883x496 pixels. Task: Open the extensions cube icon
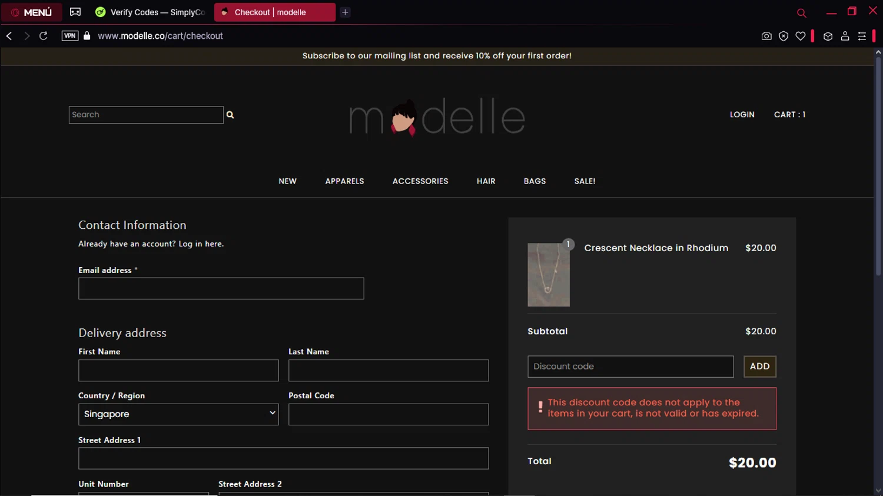[x=828, y=36]
